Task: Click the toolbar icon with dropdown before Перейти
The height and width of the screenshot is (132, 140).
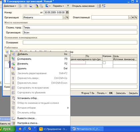Action: point(48,6)
